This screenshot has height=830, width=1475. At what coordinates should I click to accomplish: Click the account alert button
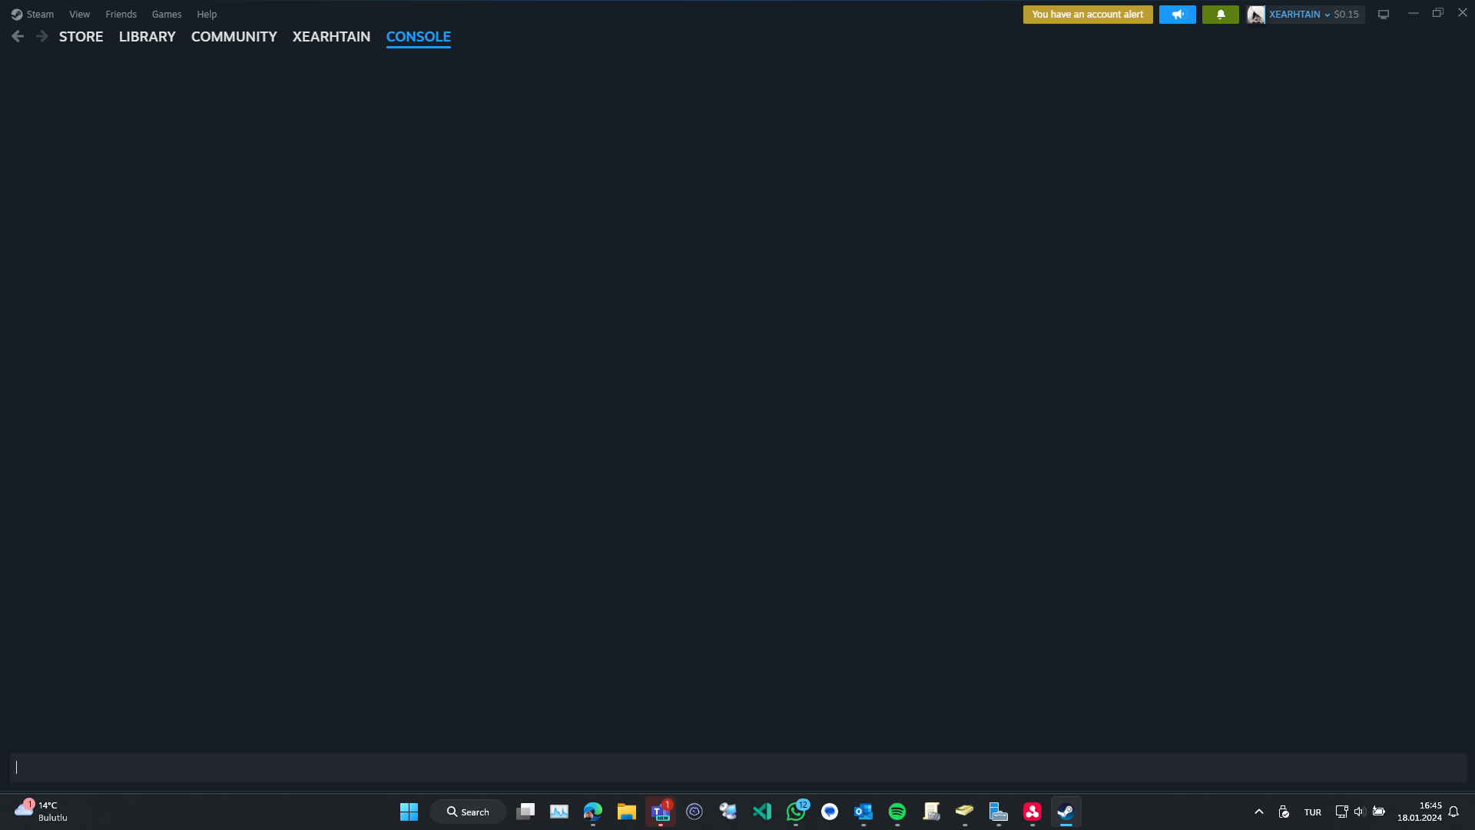1087,15
